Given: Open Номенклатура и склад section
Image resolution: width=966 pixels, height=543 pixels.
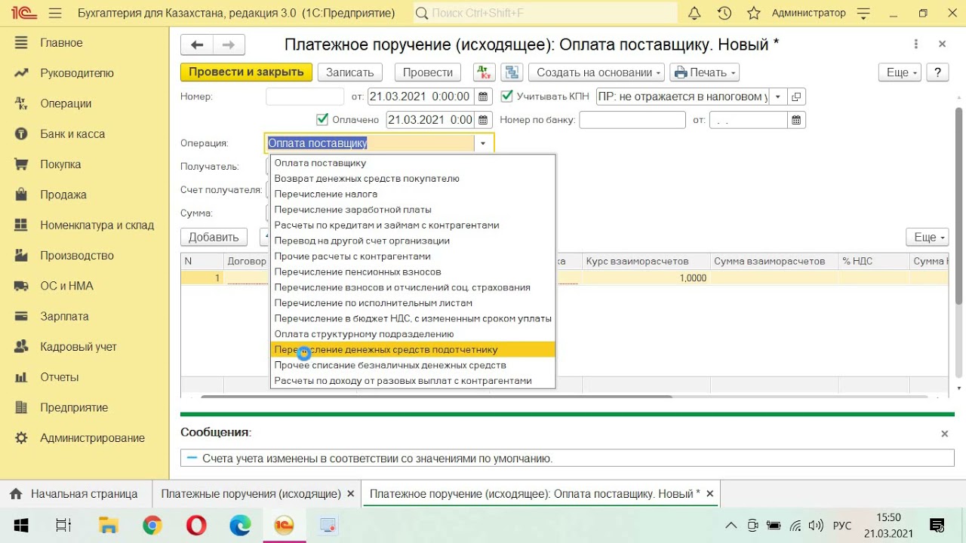Looking at the screenshot, I should [x=97, y=225].
